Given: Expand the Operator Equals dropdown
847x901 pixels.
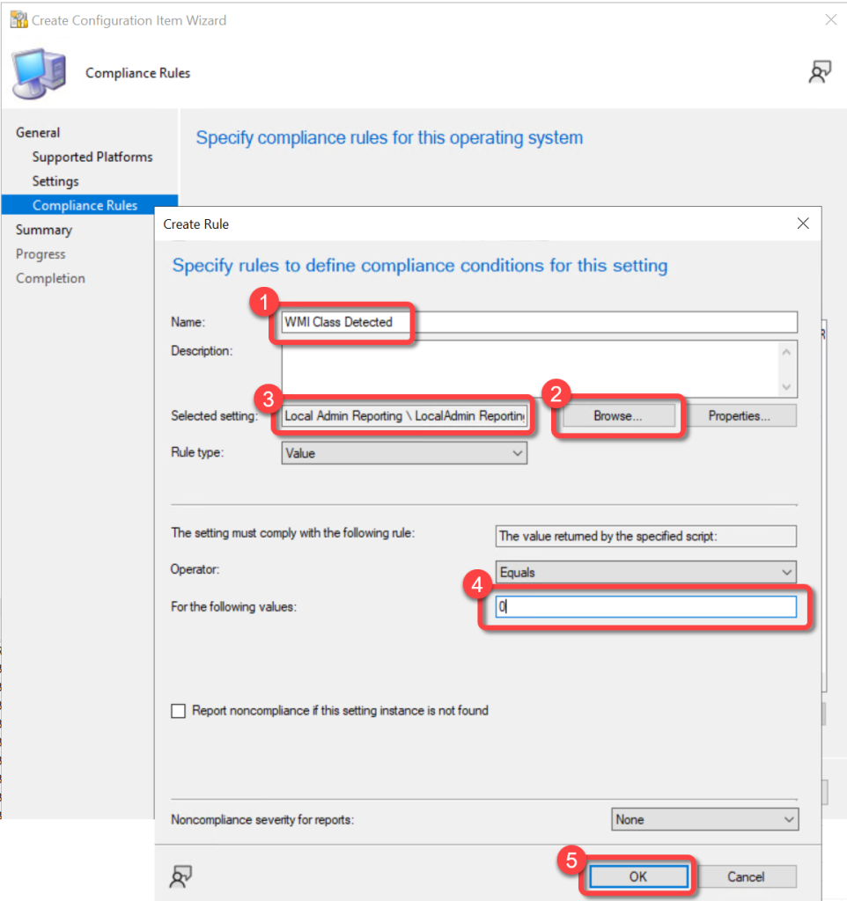Looking at the screenshot, I should [x=645, y=573].
